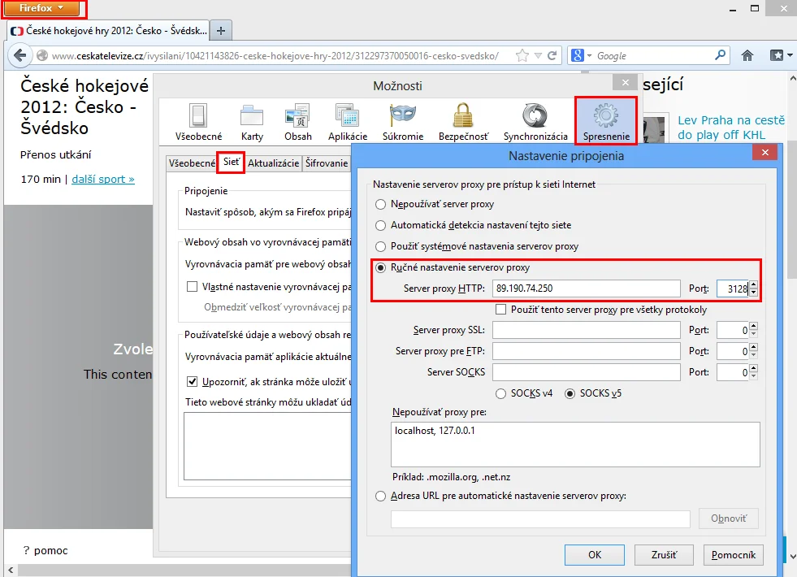Check Použiť tento server proxy pre všetky protokoly
797x577 pixels.
point(501,309)
